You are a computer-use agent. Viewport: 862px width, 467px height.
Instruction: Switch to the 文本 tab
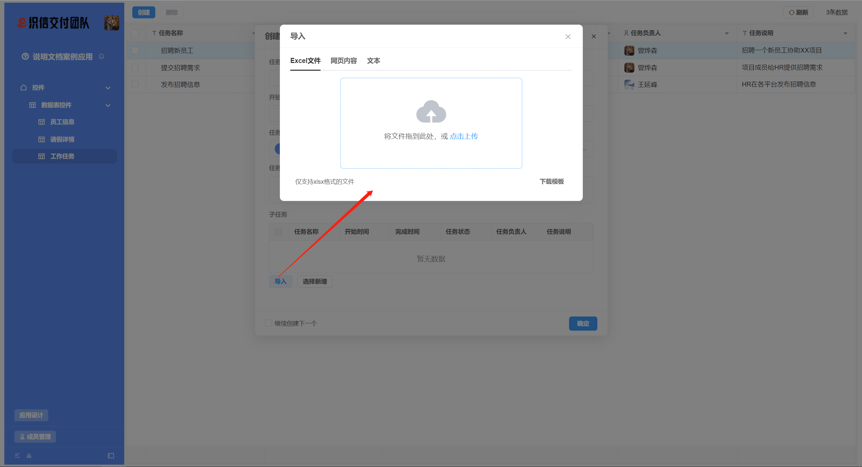point(373,61)
